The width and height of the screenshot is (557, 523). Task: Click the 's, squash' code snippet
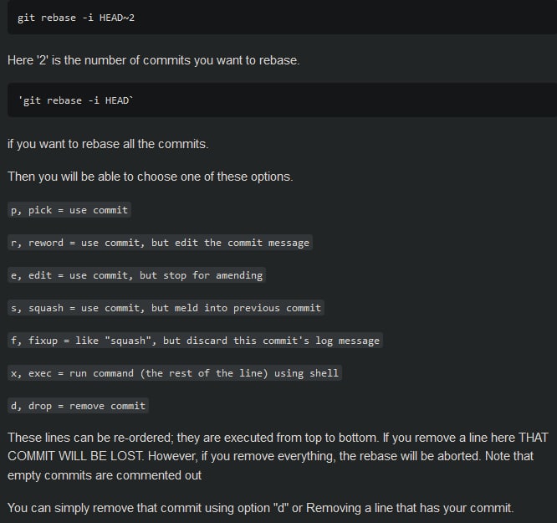coord(166,308)
